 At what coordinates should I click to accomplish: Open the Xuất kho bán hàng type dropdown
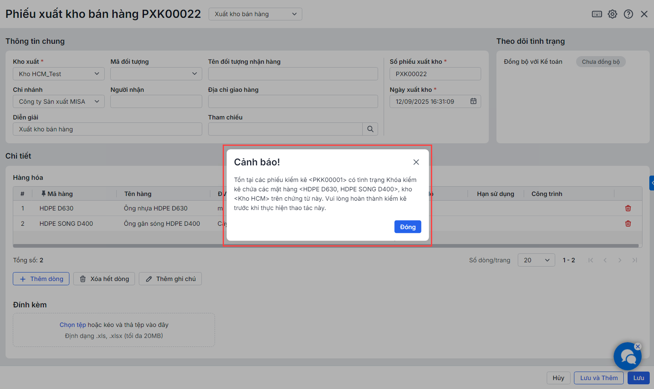[x=255, y=14]
